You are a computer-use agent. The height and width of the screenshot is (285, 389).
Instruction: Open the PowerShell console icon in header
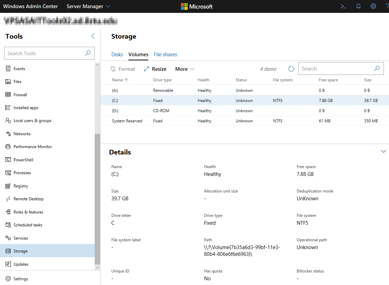[x=344, y=6]
